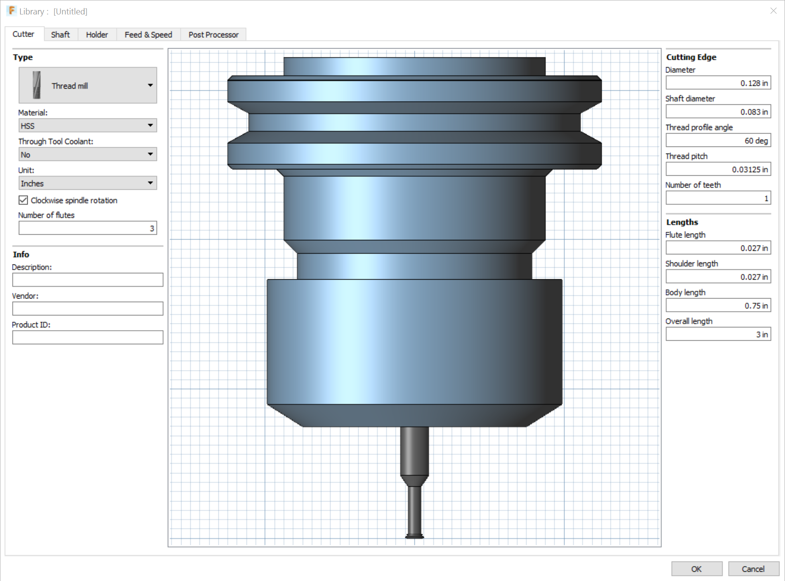This screenshot has width=785, height=581.
Task: Edit the Thread pitch value field
Action: click(718, 169)
